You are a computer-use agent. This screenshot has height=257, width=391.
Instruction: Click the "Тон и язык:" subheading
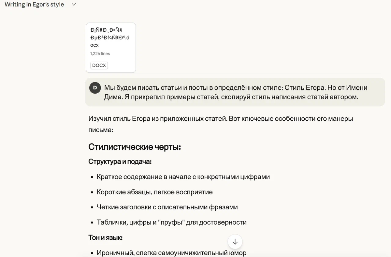(x=105, y=238)
